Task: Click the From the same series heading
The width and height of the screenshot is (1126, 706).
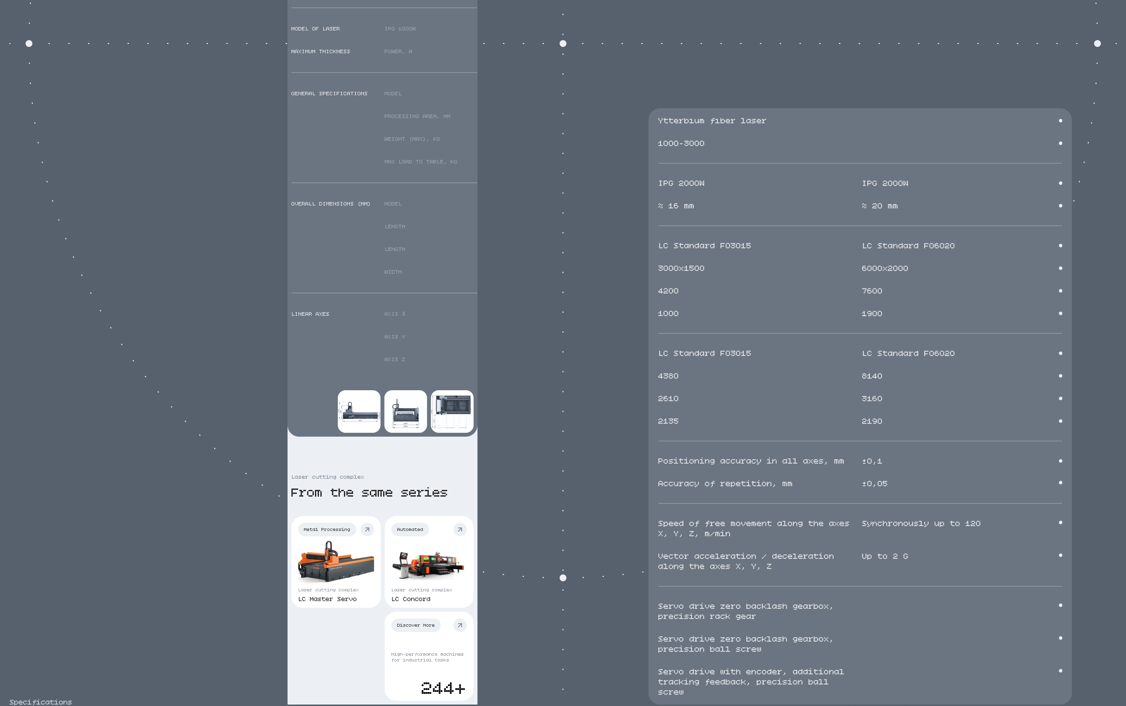Action: point(369,493)
